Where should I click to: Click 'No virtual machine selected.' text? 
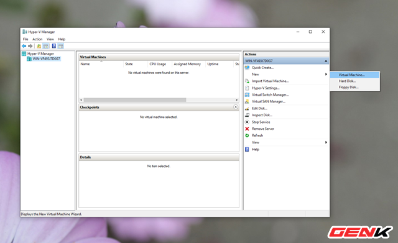pos(159,117)
